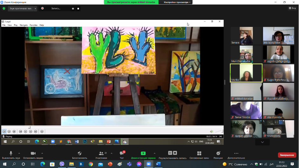Click Stop button in media player
The image size is (299, 168).
pyautogui.click(x=14, y=131)
